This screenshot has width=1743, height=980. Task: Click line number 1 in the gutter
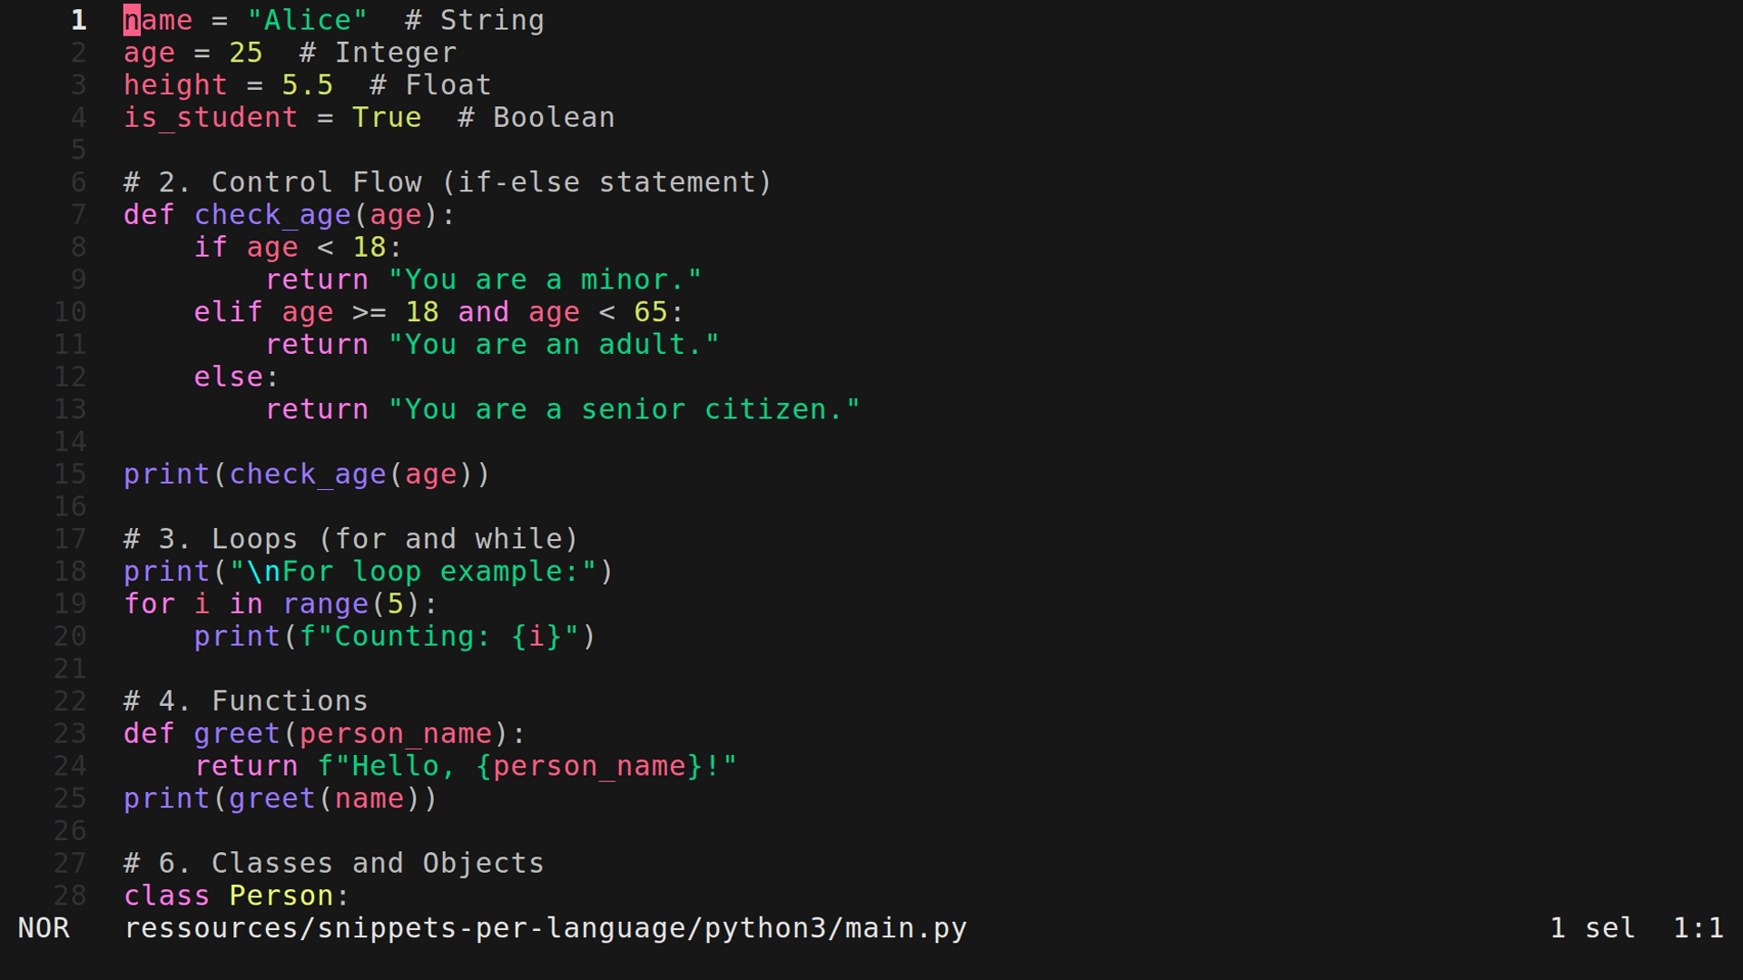[79, 20]
